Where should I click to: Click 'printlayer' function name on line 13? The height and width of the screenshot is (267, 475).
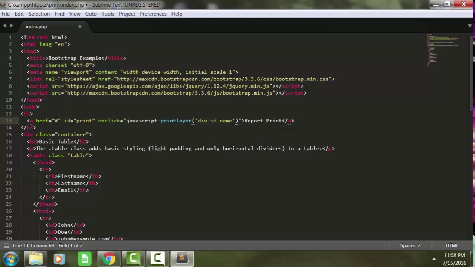tap(176, 121)
